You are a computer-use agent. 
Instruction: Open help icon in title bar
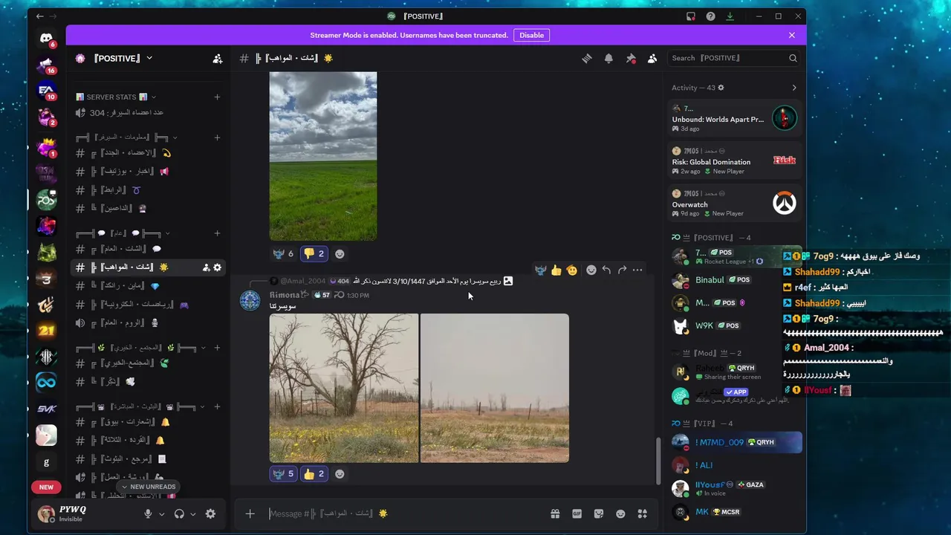pos(710,16)
